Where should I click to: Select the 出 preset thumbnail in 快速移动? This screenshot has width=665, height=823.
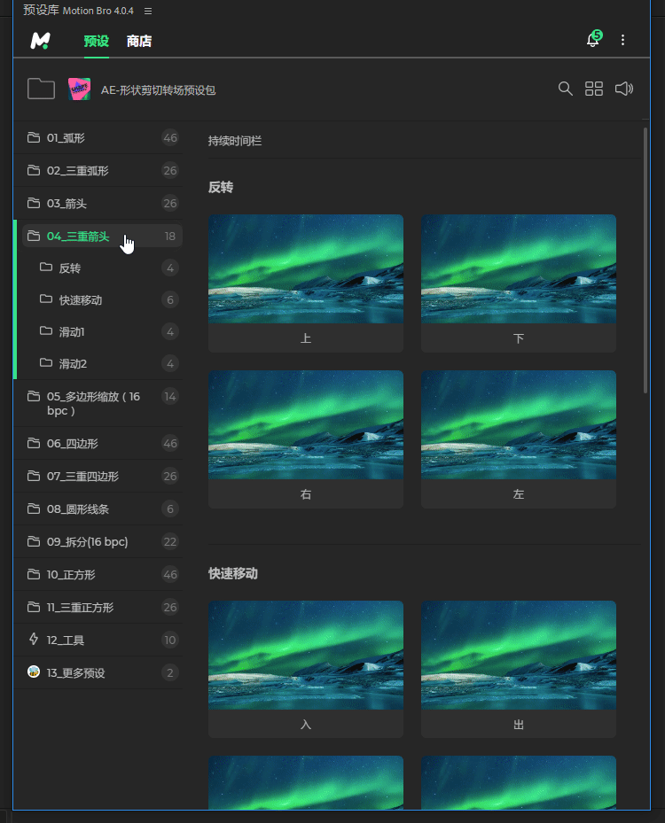[519, 655]
